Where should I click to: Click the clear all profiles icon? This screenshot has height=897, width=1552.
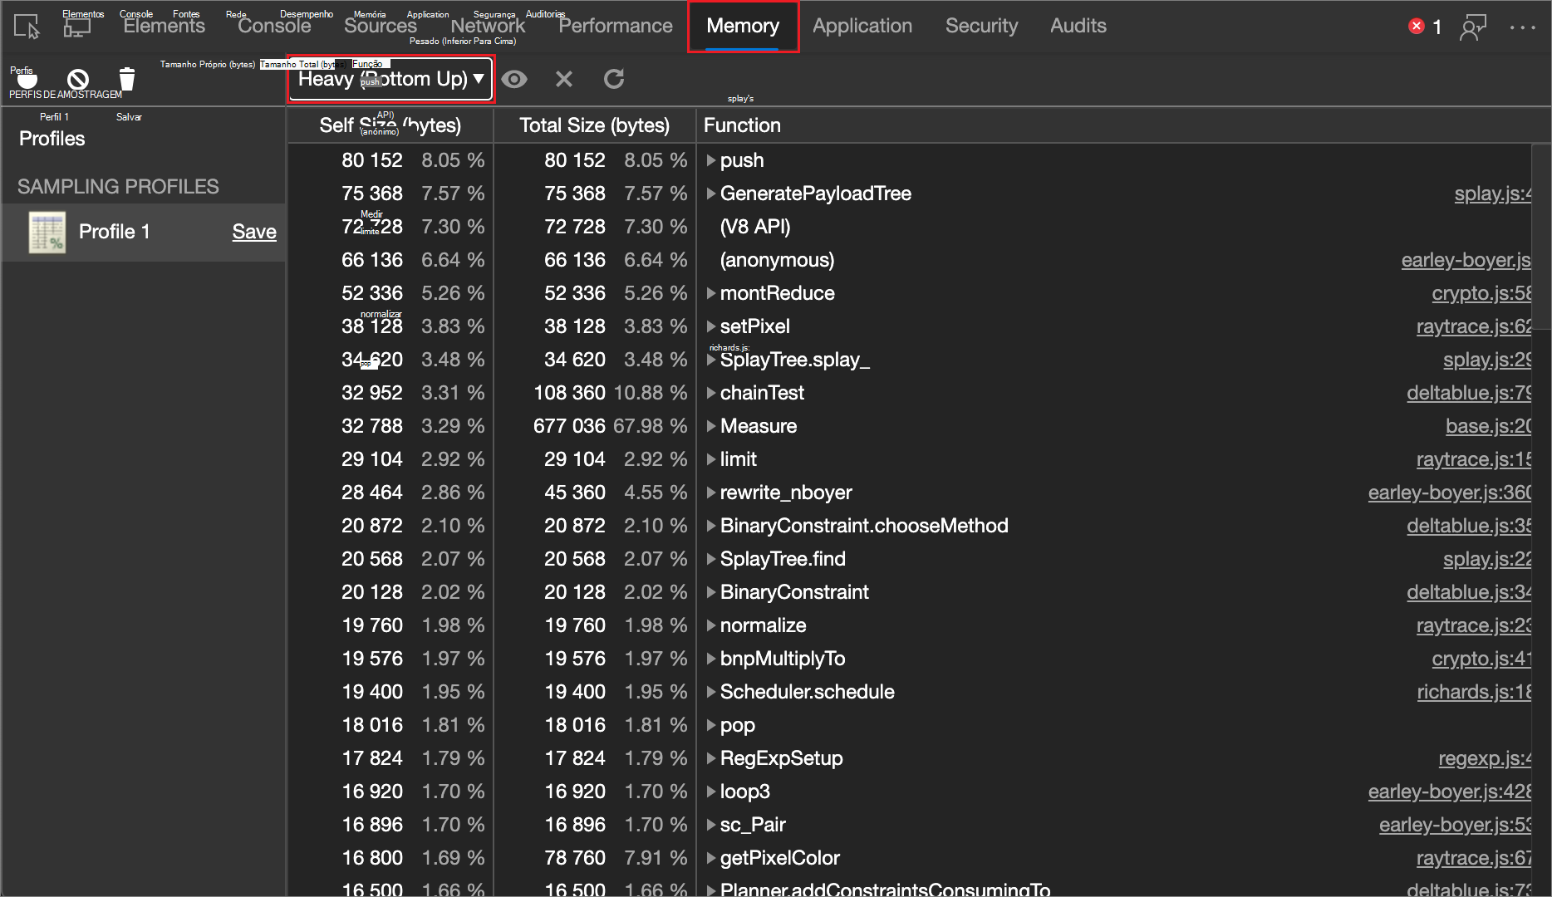[78, 80]
